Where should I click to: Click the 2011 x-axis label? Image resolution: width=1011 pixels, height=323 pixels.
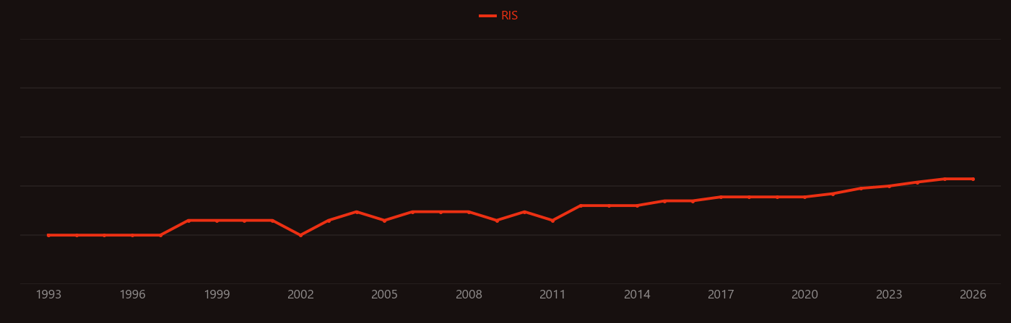tap(552, 295)
